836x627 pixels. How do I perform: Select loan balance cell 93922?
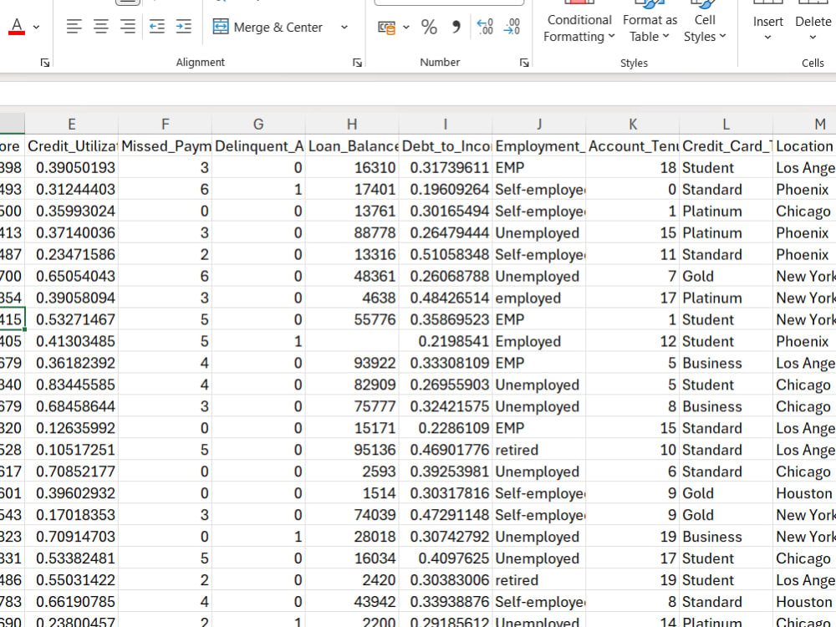point(352,363)
